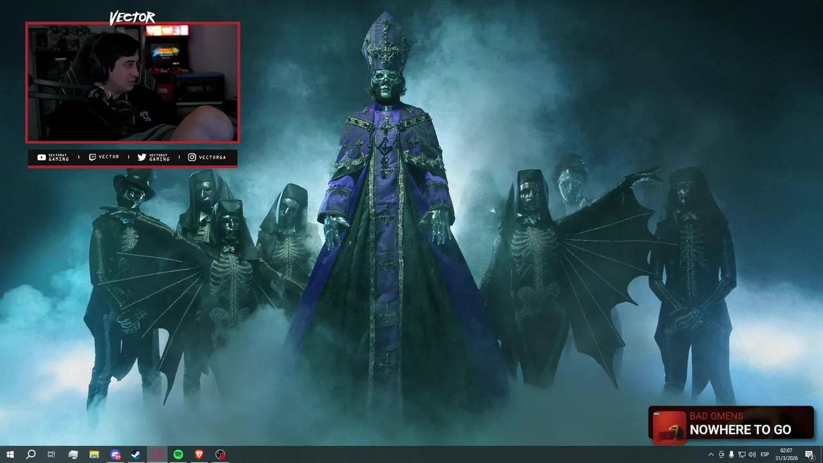Open Spotify from the taskbar
Screen dimensions: 823x463
coord(178,455)
